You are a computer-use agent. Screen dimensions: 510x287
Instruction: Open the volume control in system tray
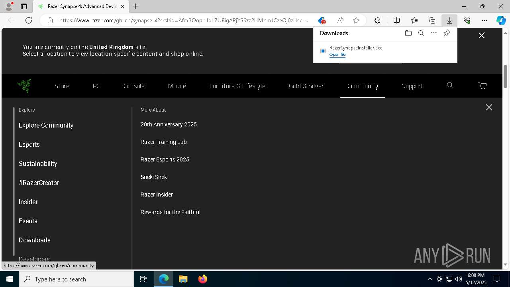pyautogui.click(x=458, y=279)
